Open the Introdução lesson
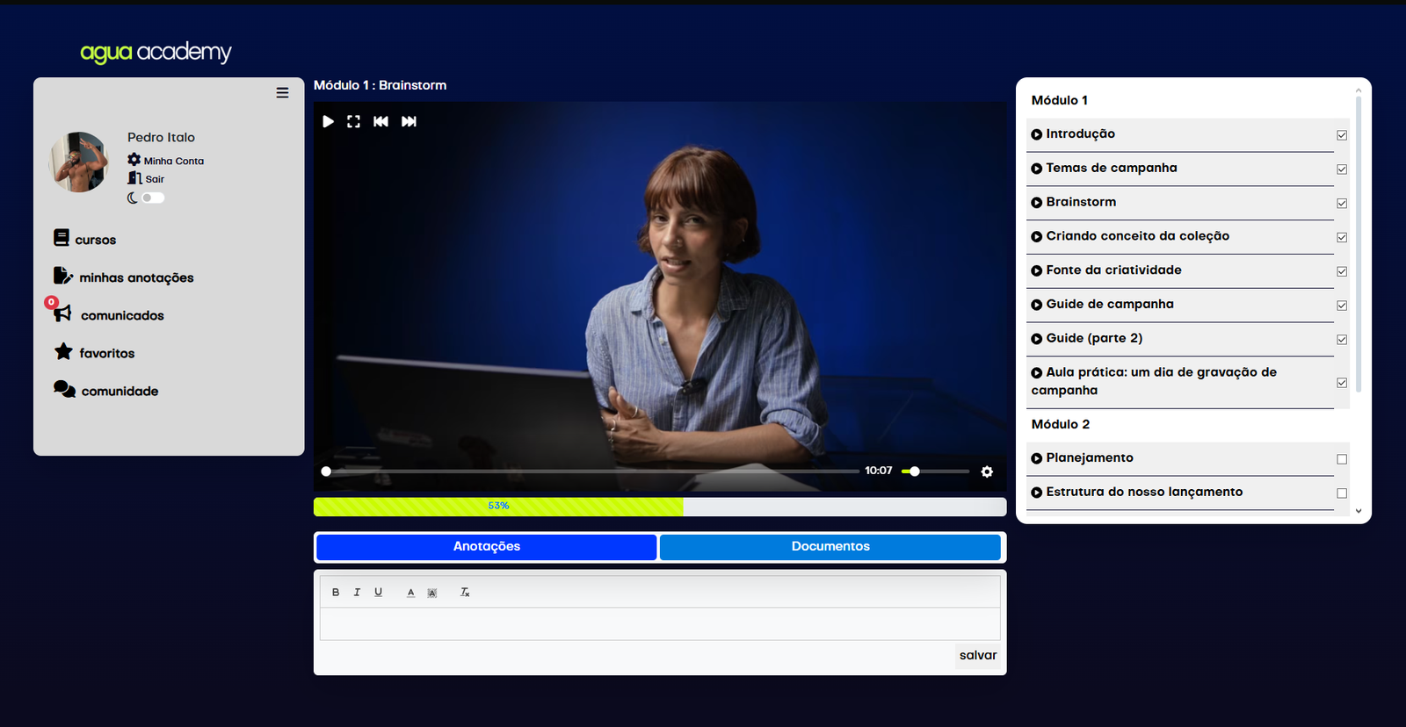This screenshot has height=727, width=1406. [1180, 134]
